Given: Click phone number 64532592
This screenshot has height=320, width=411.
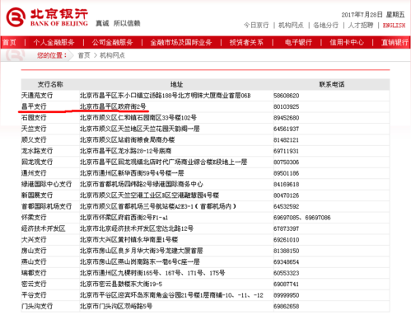Looking at the screenshot, I should coord(287,206).
